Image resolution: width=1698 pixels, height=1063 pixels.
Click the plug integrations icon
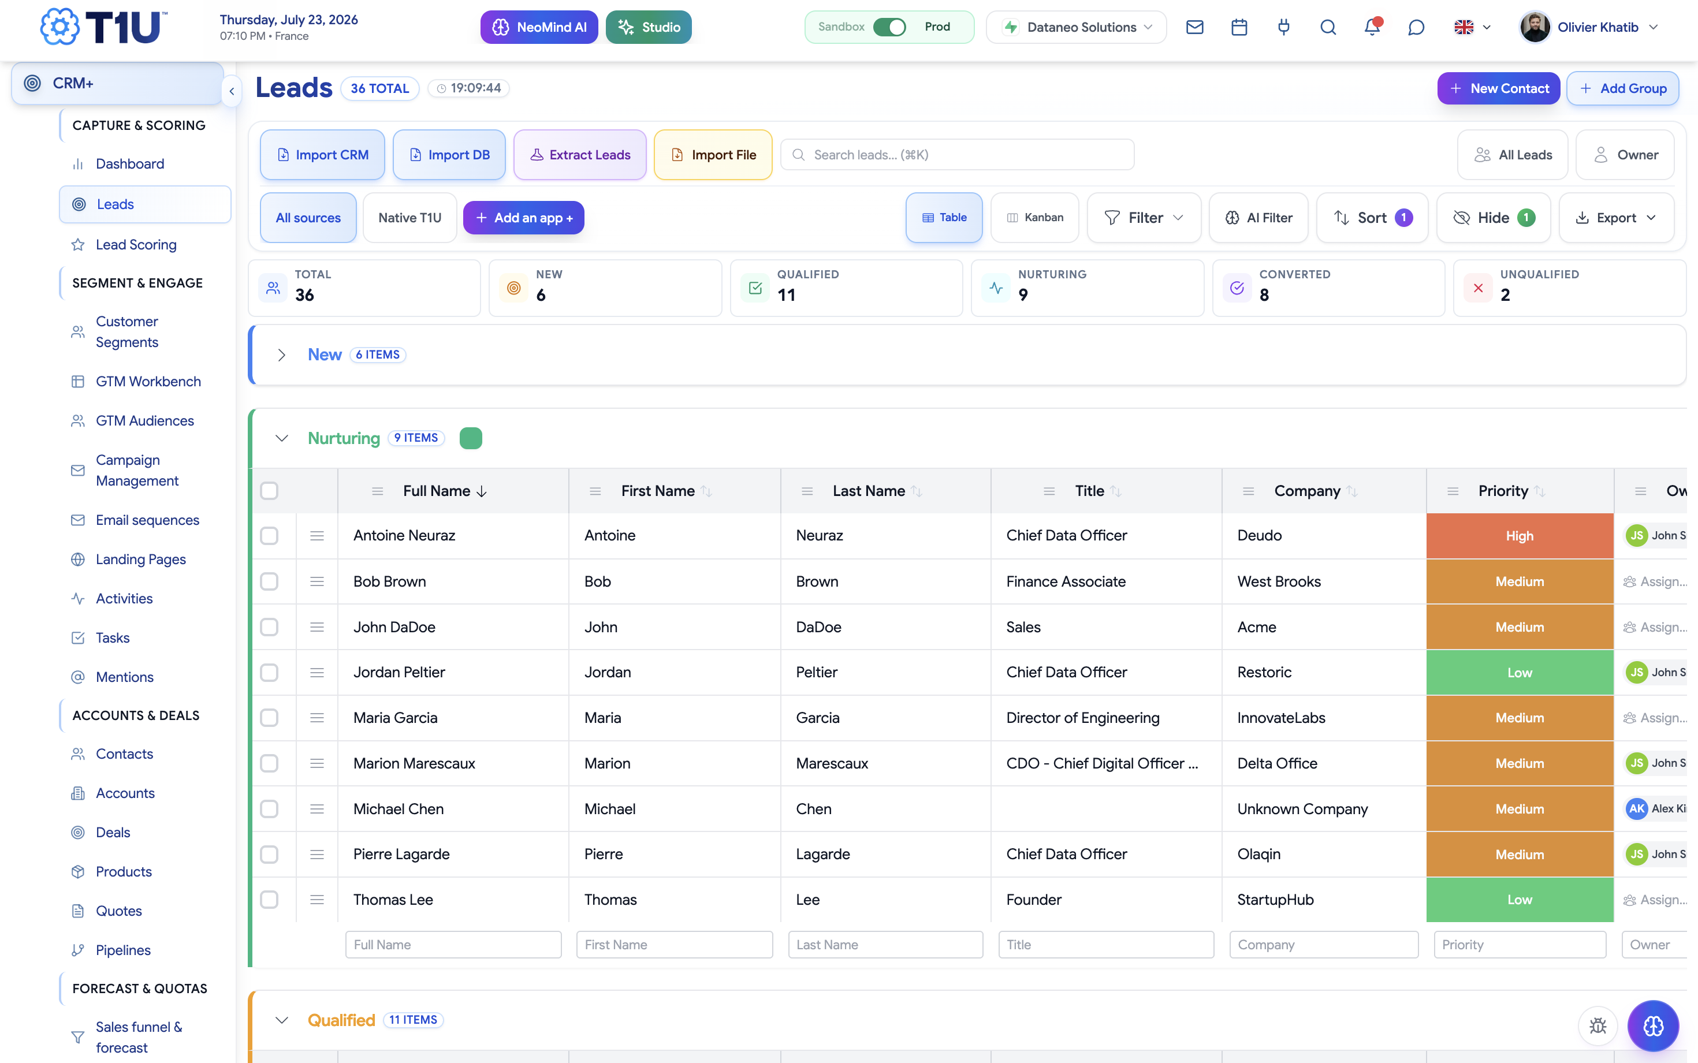coord(1283,27)
